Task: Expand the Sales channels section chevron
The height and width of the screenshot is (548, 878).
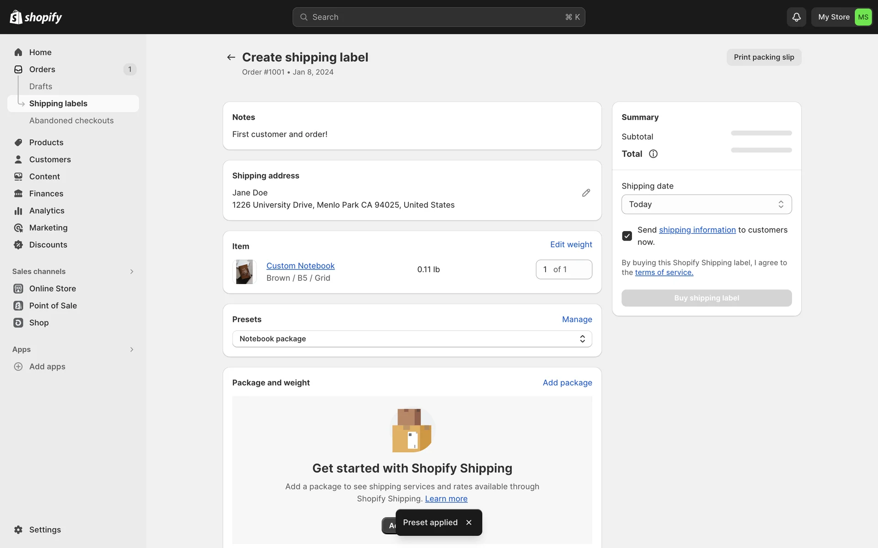Action: [132, 272]
